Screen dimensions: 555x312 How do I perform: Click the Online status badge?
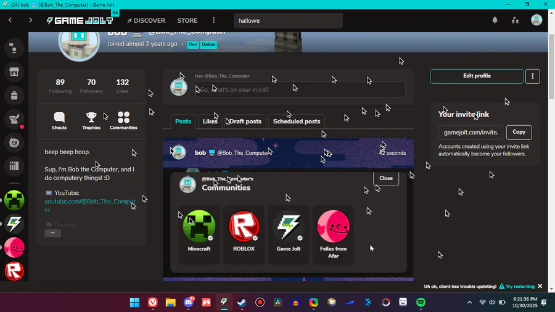click(x=208, y=44)
